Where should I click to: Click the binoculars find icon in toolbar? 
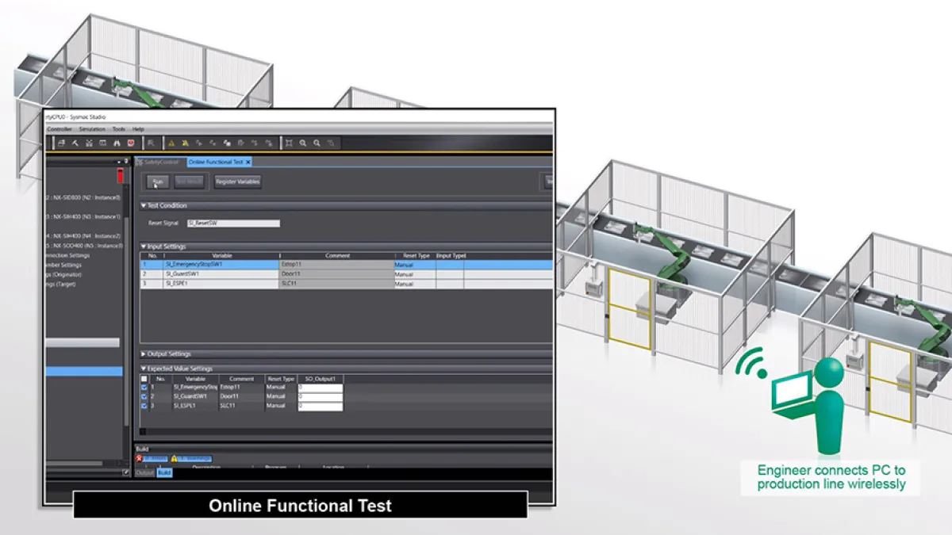click(117, 143)
